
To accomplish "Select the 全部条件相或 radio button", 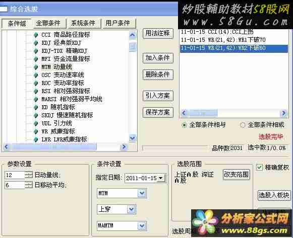I will (x=243, y=125).
